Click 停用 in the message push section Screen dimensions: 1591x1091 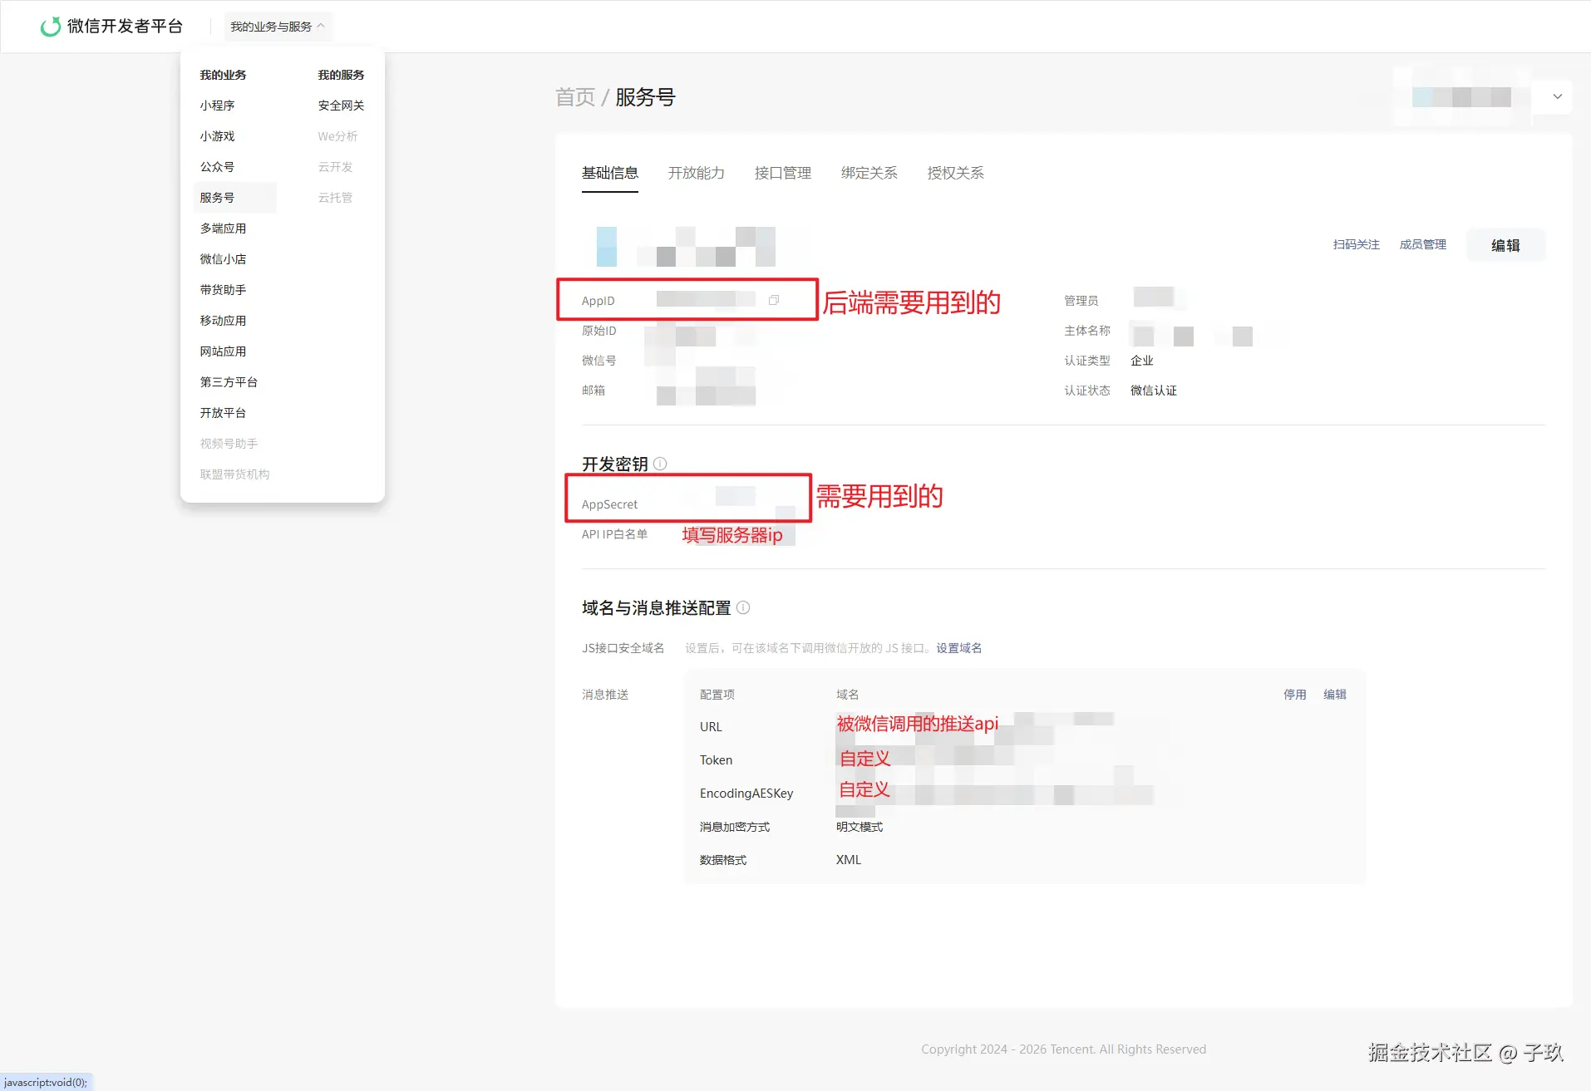click(x=1294, y=694)
